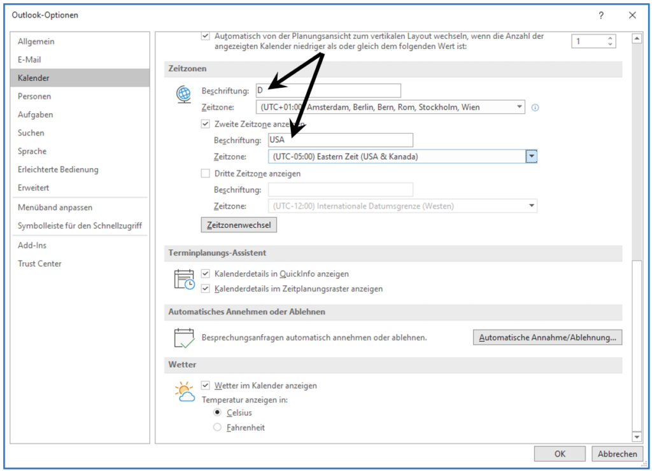The image size is (652, 471).
Task: Uncheck Zweite Zeitzone anzeigen
Action: pos(206,124)
